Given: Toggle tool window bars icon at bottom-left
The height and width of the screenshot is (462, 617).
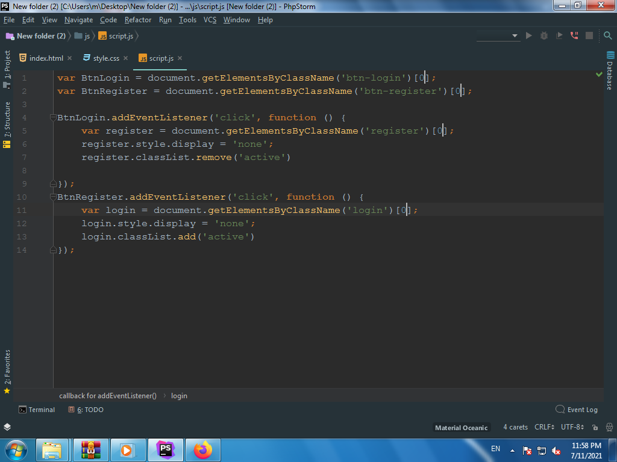Looking at the screenshot, I should tap(7, 427).
